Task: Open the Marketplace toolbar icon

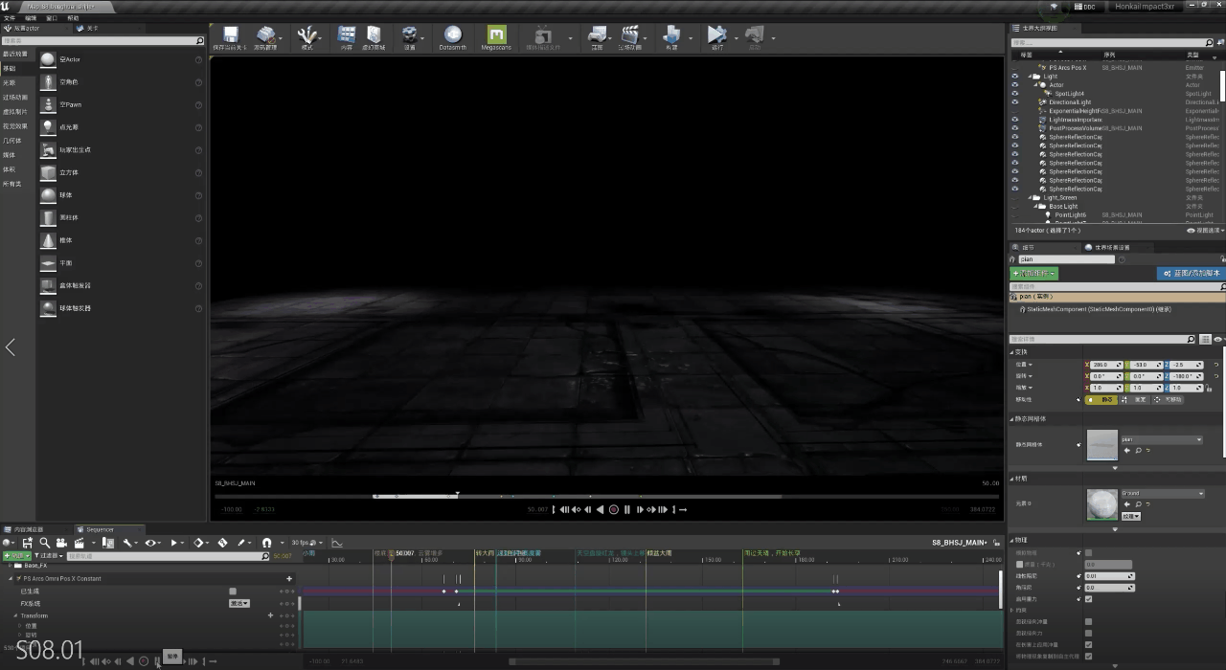Action: point(374,35)
